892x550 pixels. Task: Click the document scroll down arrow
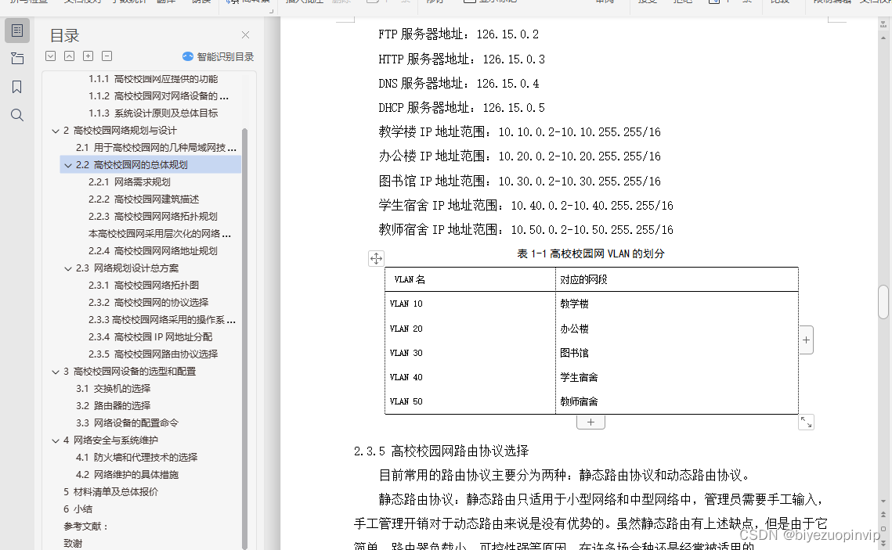883,501
